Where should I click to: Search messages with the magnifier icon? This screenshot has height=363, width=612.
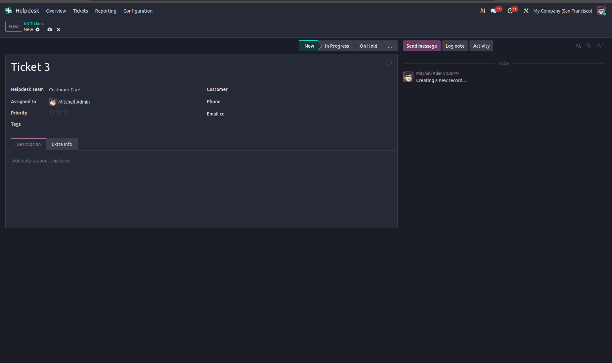tap(579, 46)
